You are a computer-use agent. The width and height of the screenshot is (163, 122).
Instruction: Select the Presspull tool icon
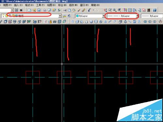[125, 22]
